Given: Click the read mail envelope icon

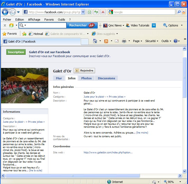Looking at the screenshot, I should 117,41.
